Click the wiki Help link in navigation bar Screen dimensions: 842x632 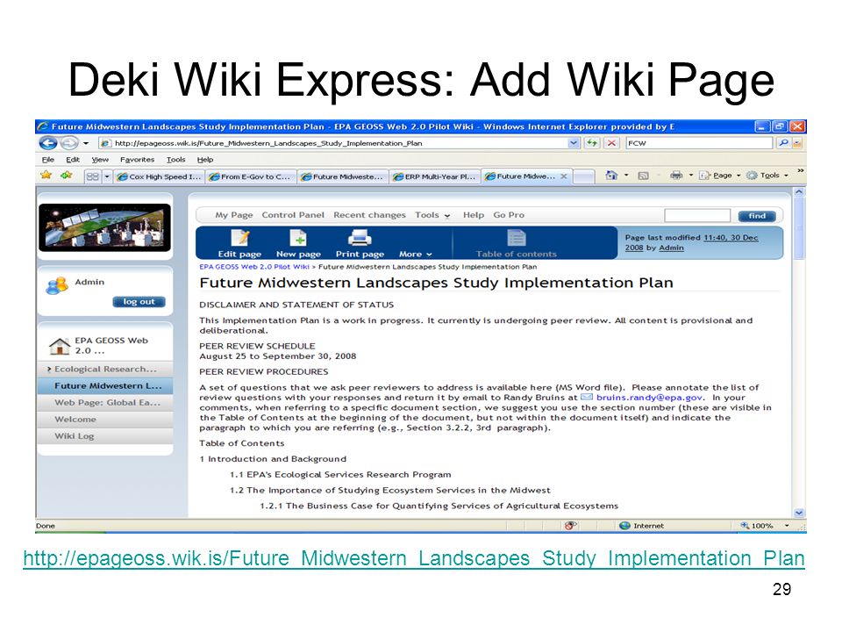(474, 215)
